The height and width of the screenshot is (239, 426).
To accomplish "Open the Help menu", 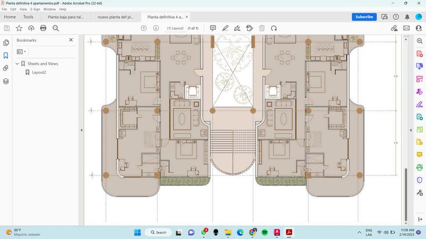I will [x=63, y=9].
